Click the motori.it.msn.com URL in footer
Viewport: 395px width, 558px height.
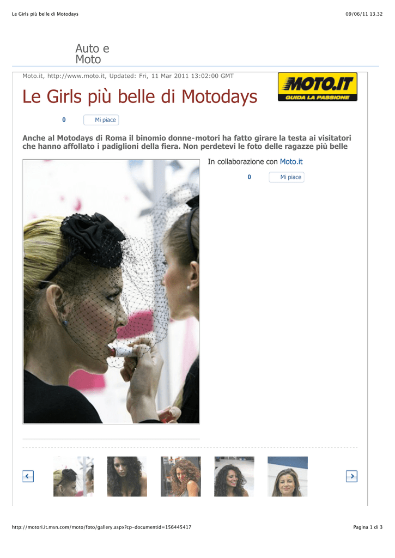pos(102,527)
